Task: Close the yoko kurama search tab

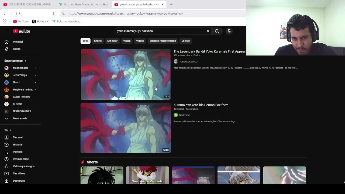Action: [163, 4]
